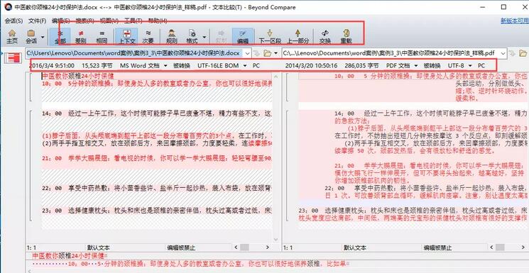Click the left 被转换 label
Image resolution: width=529 pixels, height=273 pixels.
click(182, 65)
